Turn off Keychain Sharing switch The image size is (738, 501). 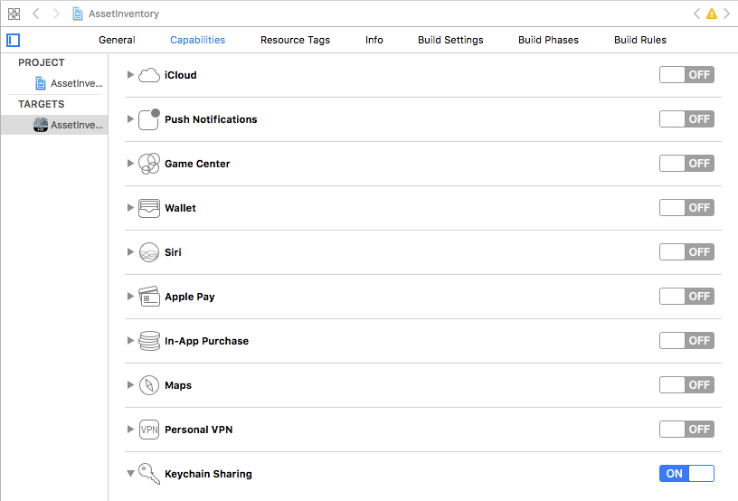tap(686, 473)
